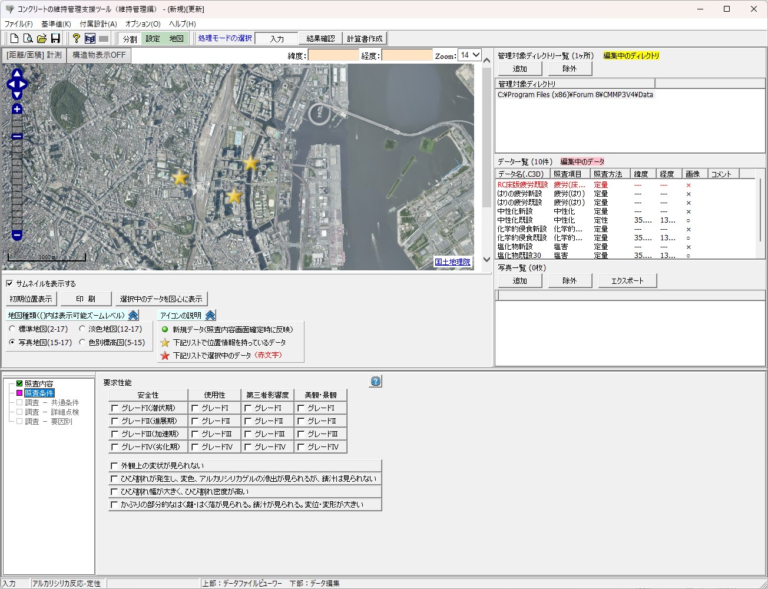Check グレードⅡ(進展期) under 安全性
The height and width of the screenshot is (589, 768).
click(115, 421)
